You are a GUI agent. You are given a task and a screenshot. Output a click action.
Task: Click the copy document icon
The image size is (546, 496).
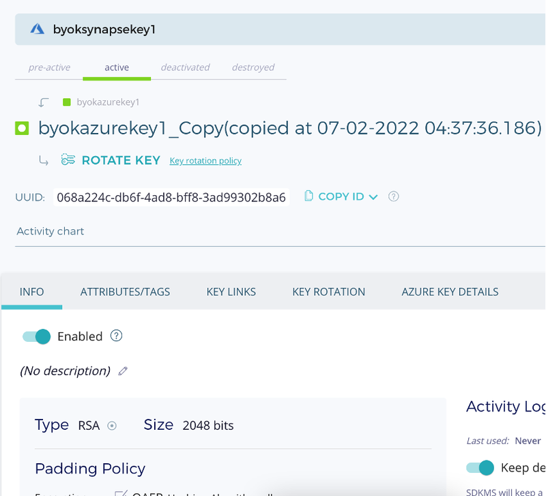point(308,196)
